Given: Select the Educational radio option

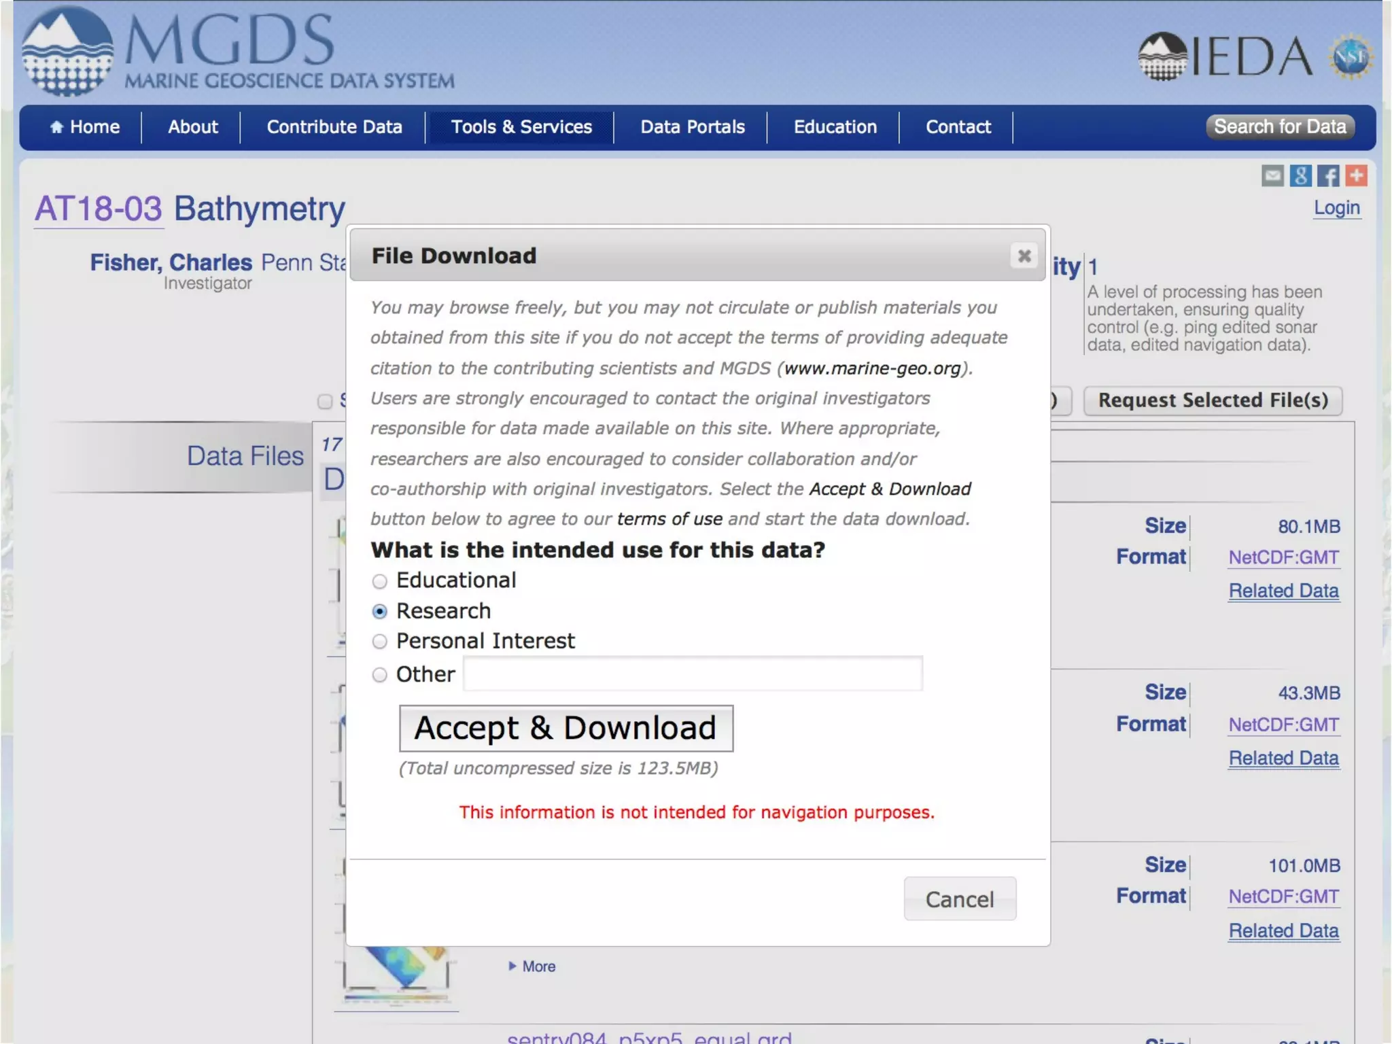Looking at the screenshot, I should [380, 581].
